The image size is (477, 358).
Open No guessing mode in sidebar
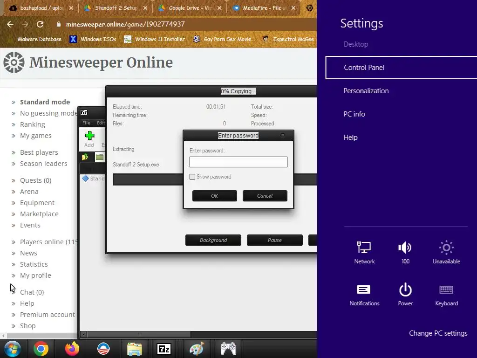coord(48,113)
